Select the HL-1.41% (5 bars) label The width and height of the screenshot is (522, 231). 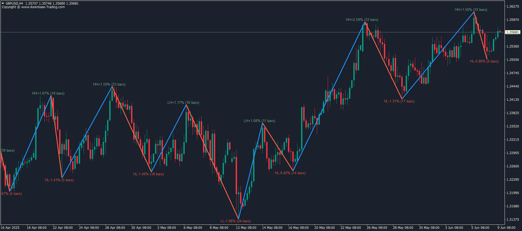[59, 180]
